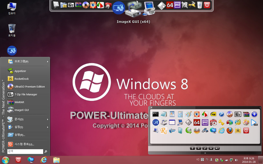Open the file explorer on taskbar
Screen dimensions: 263x164
pos(56,160)
